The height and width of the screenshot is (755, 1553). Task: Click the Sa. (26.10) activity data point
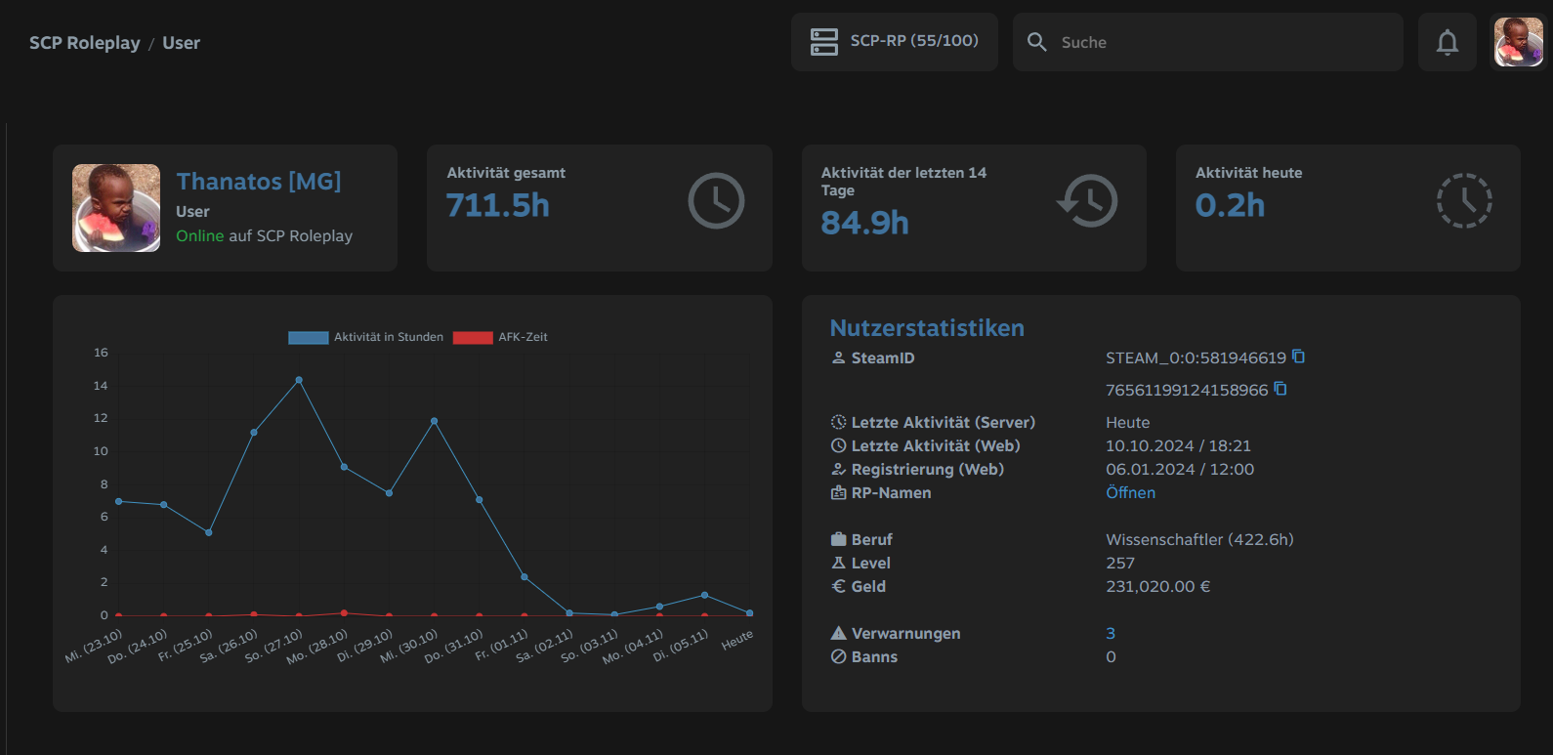pos(254,432)
